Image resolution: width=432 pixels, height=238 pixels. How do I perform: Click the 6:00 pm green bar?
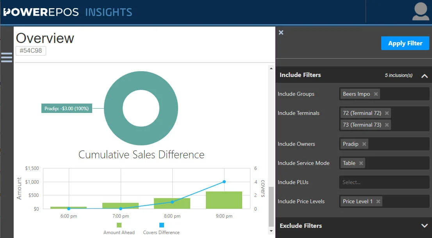[x=69, y=208]
